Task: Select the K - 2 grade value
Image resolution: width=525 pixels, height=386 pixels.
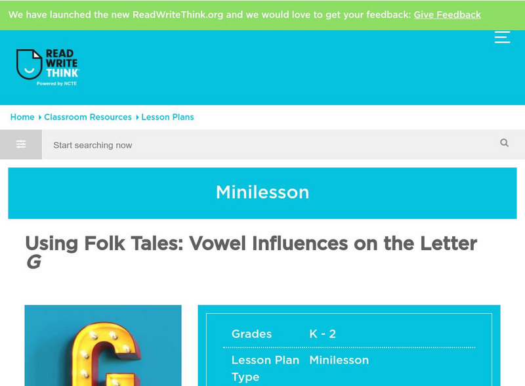Action: [323, 333]
